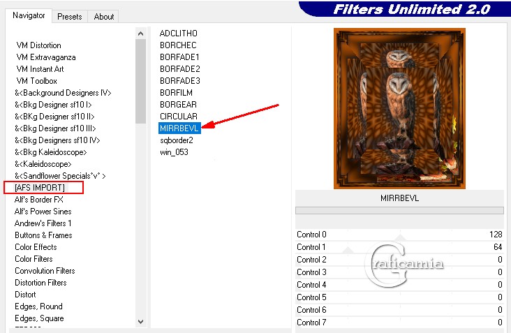Choose the BORFADE3 filter

coord(179,81)
